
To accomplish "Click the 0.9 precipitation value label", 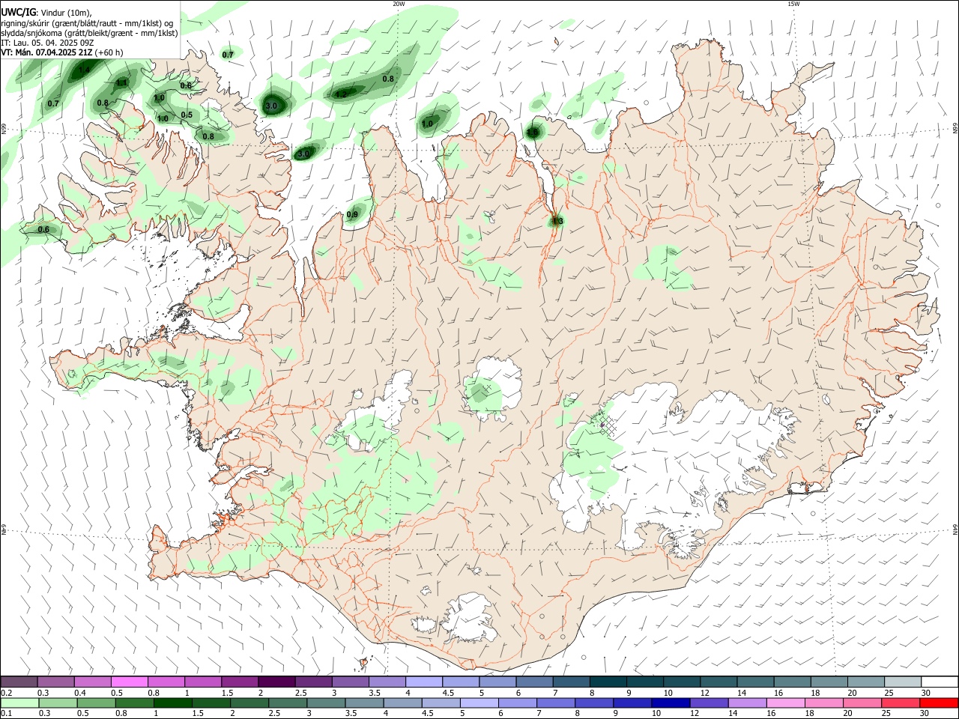I will pos(352,215).
